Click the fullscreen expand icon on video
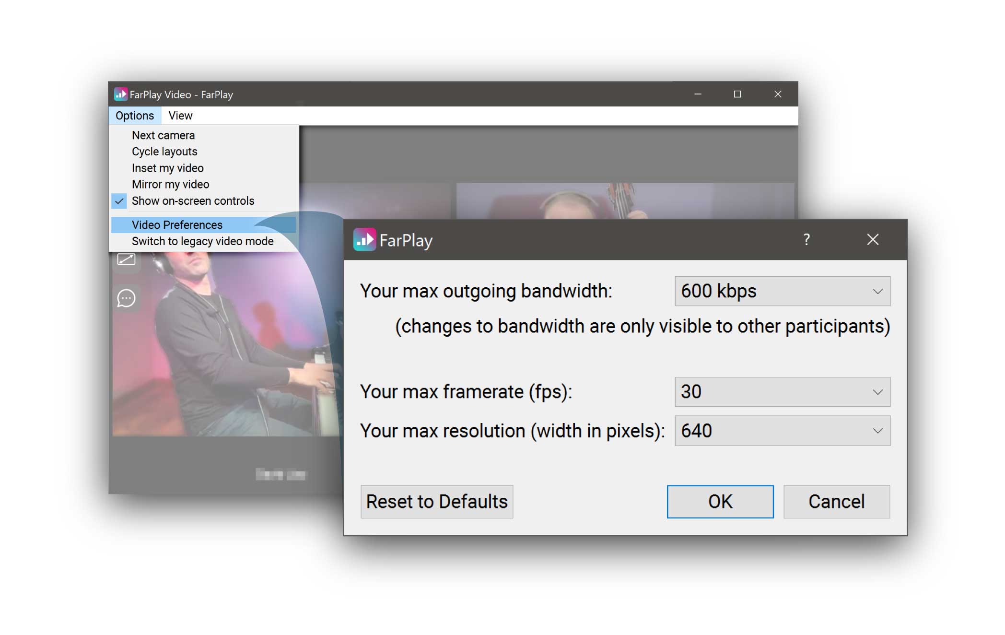 pyautogui.click(x=126, y=259)
